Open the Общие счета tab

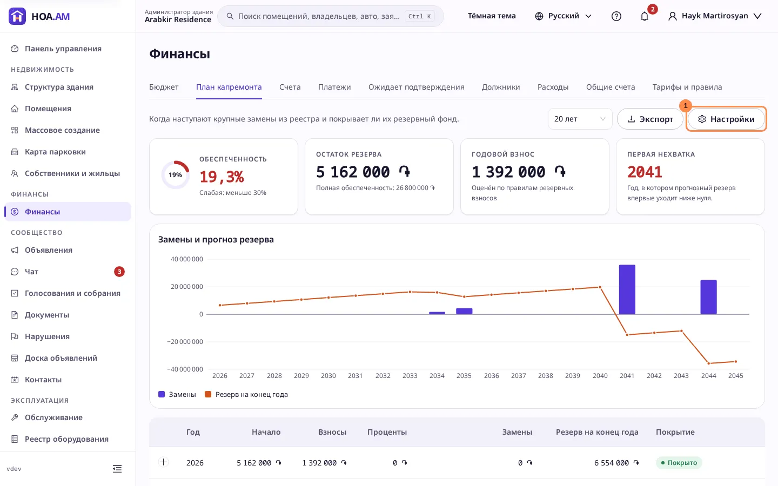611,87
